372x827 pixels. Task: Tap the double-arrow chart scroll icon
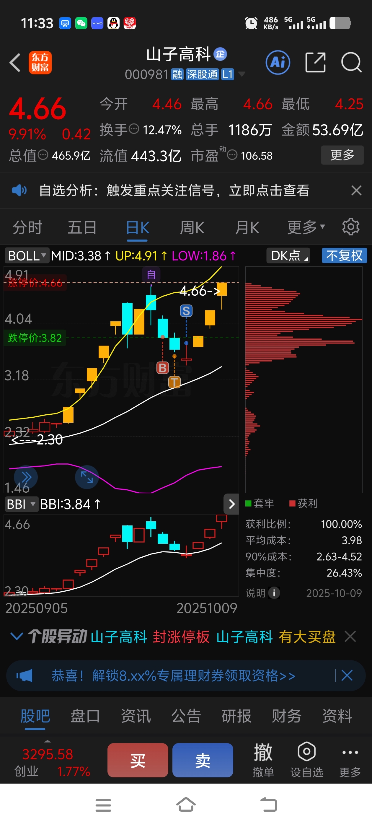[x=26, y=477]
